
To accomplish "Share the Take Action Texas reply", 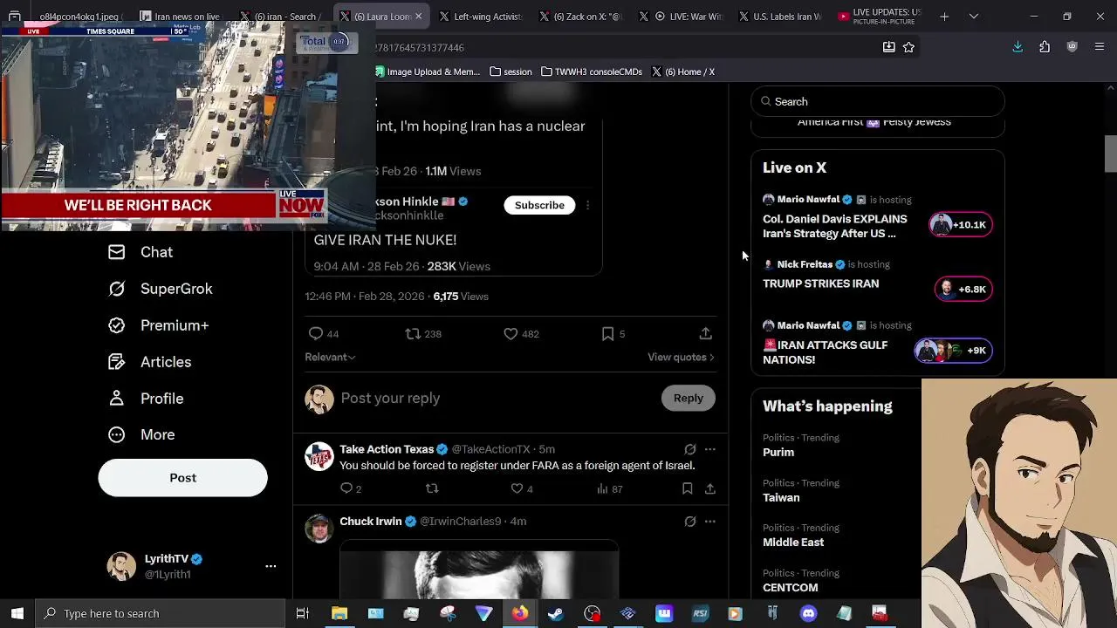I will (709, 489).
